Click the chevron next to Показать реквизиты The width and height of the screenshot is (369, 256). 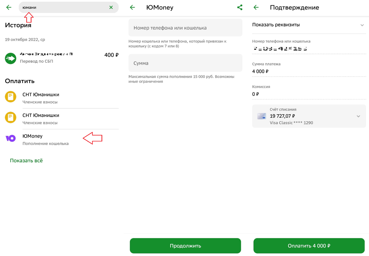362,25
